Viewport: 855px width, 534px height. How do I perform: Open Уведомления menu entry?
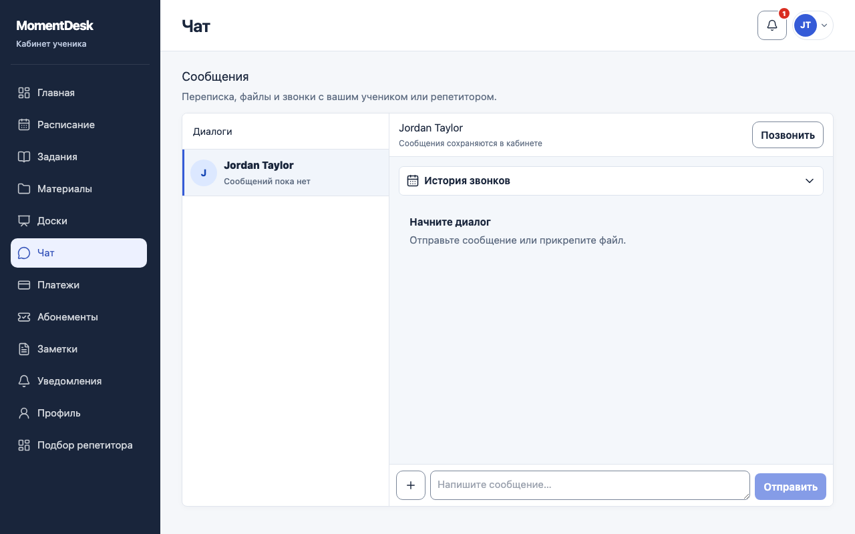[x=79, y=381]
